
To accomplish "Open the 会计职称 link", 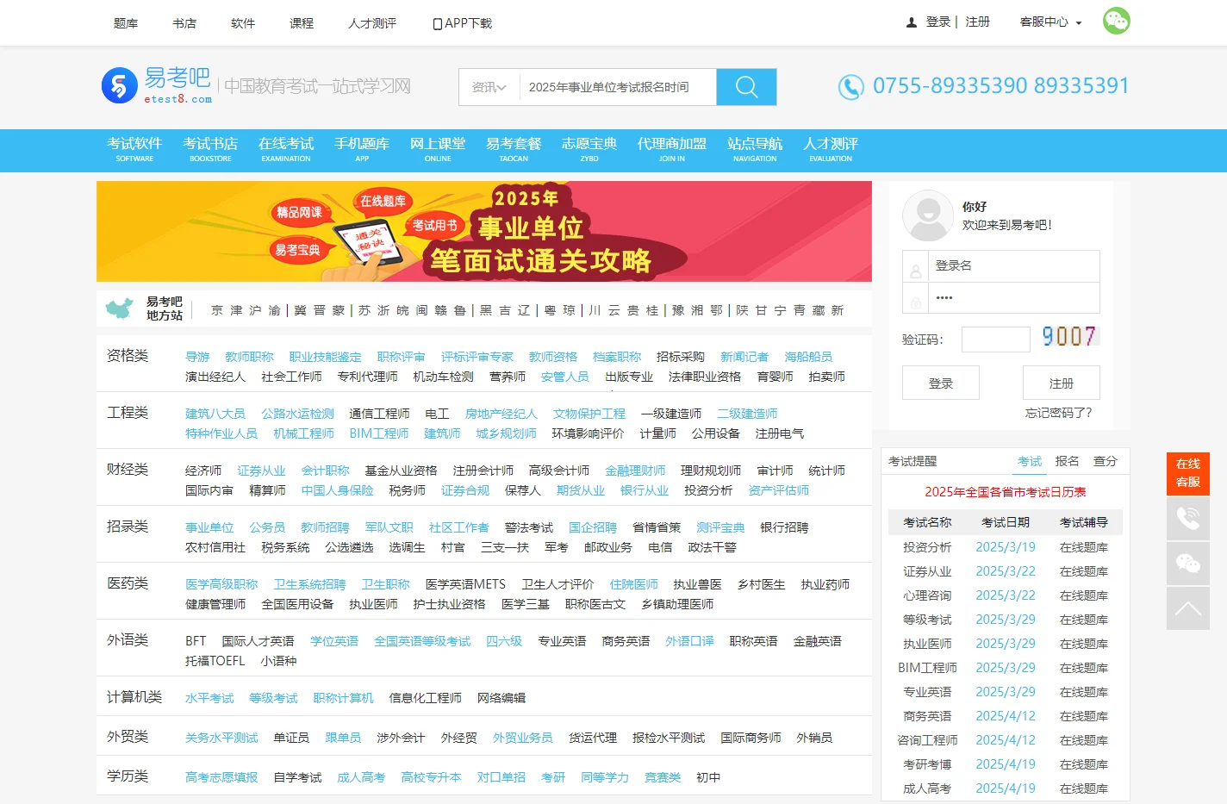I will [x=325, y=471].
